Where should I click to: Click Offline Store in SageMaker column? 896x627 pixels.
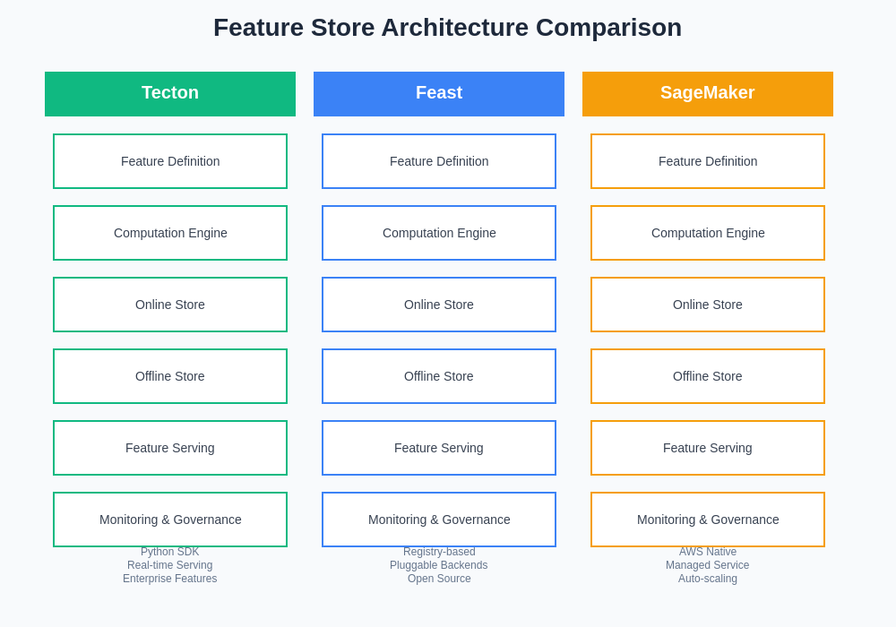708,376
